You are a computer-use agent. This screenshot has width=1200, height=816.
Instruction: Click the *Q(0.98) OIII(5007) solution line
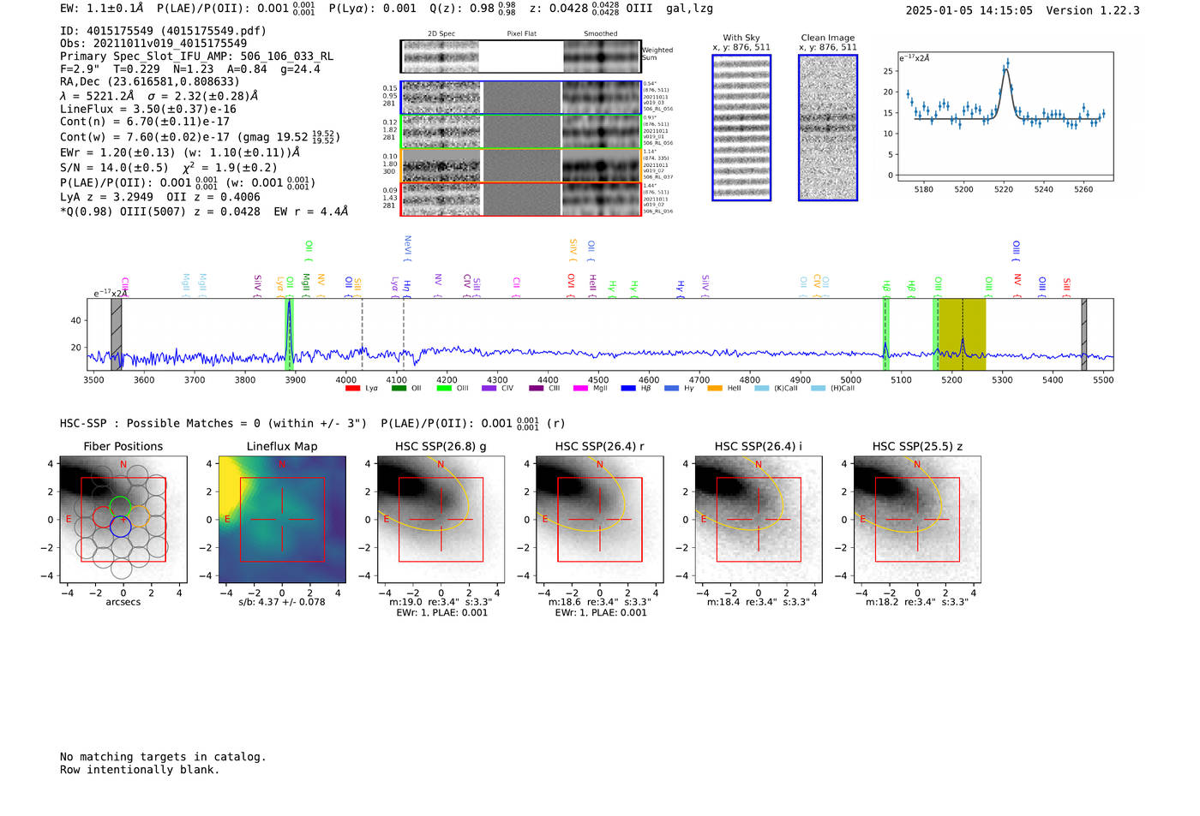tap(204, 211)
